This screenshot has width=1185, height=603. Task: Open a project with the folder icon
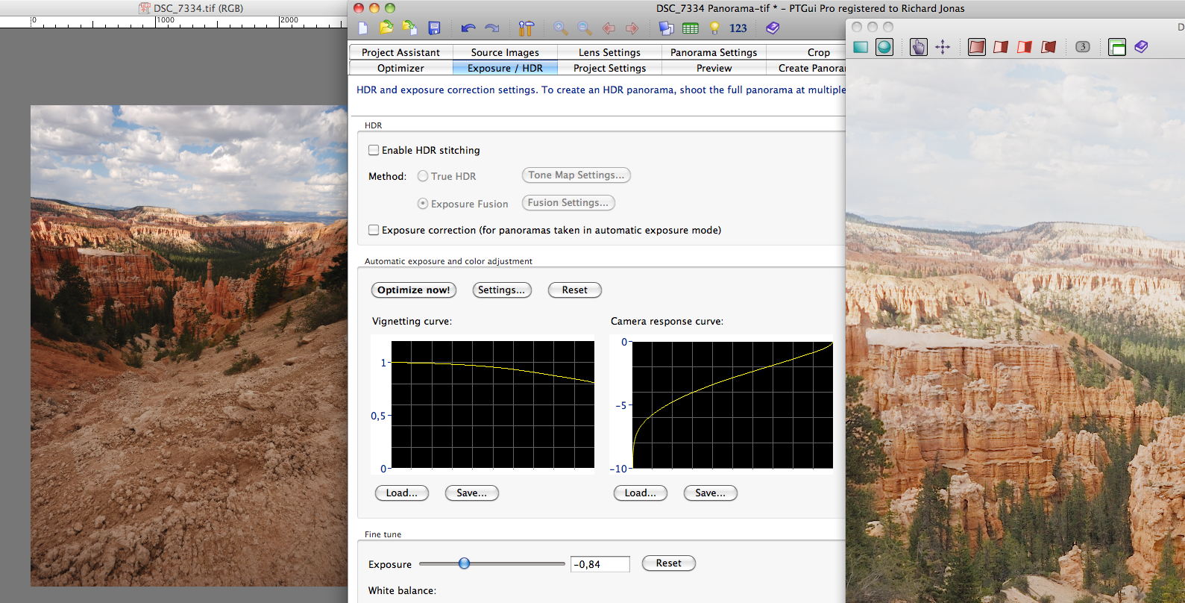pos(386,28)
